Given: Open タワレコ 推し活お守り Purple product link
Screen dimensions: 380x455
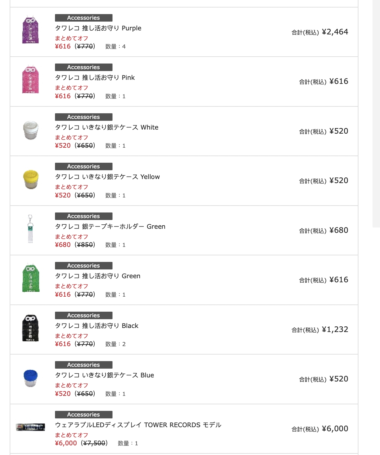Looking at the screenshot, I should [98, 28].
